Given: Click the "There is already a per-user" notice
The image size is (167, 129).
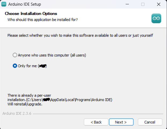Looking at the screenshot, I should [29, 95].
